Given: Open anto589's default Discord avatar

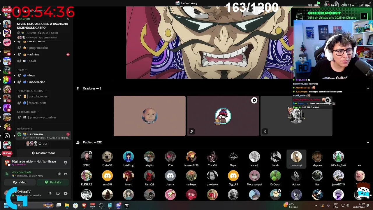Looking at the screenshot, I should tap(107, 176).
